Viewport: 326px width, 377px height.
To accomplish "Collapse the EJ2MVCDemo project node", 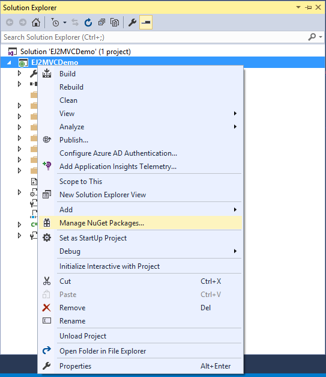I will coord(9,63).
